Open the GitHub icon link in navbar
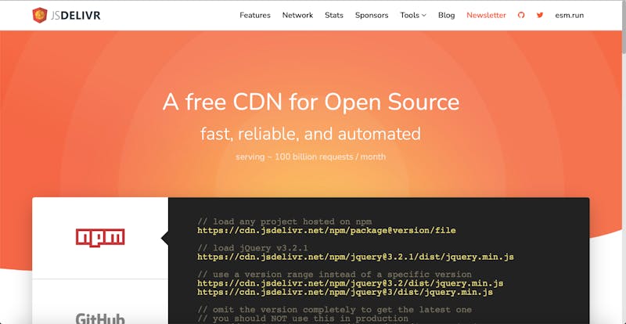The image size is (626, 324). point(521,15)
